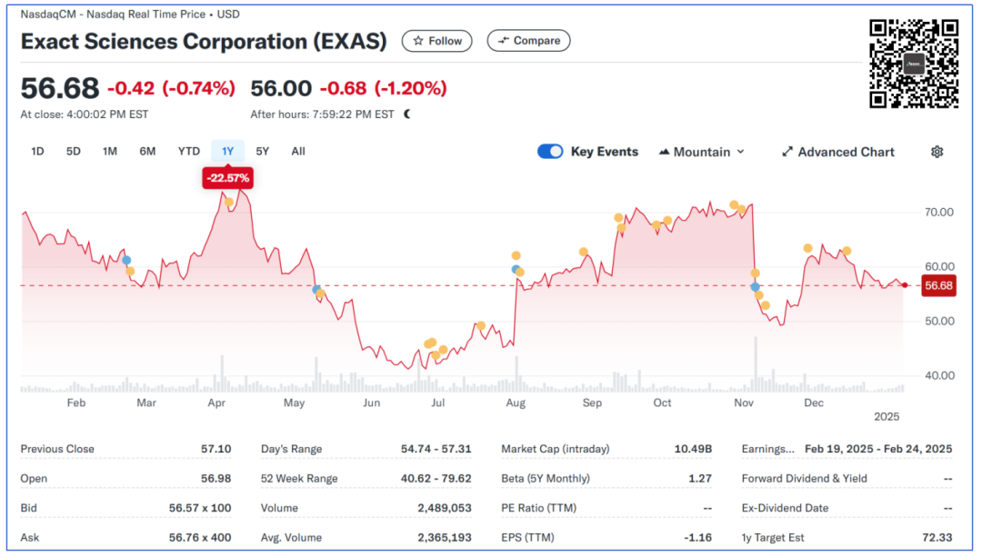This screenshot has width=982, height=557.
Task: Click the Advanced Chart expand icon
Action: pos(787,152)
